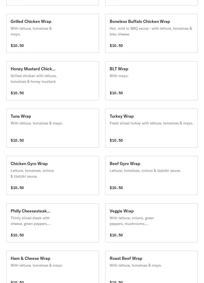Click the Beef Gyro Wrap description text
204x283 pixels.
tap(145, 171)
